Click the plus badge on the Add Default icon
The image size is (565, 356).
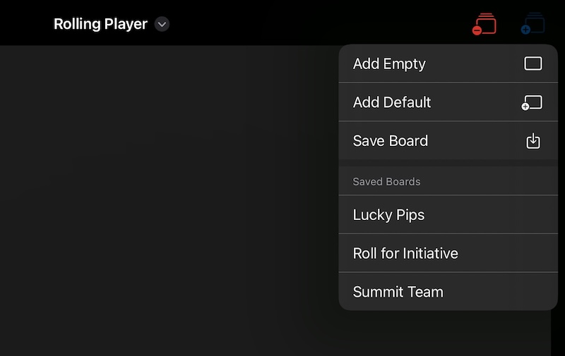pyautogui.click(x=525, y=107)
